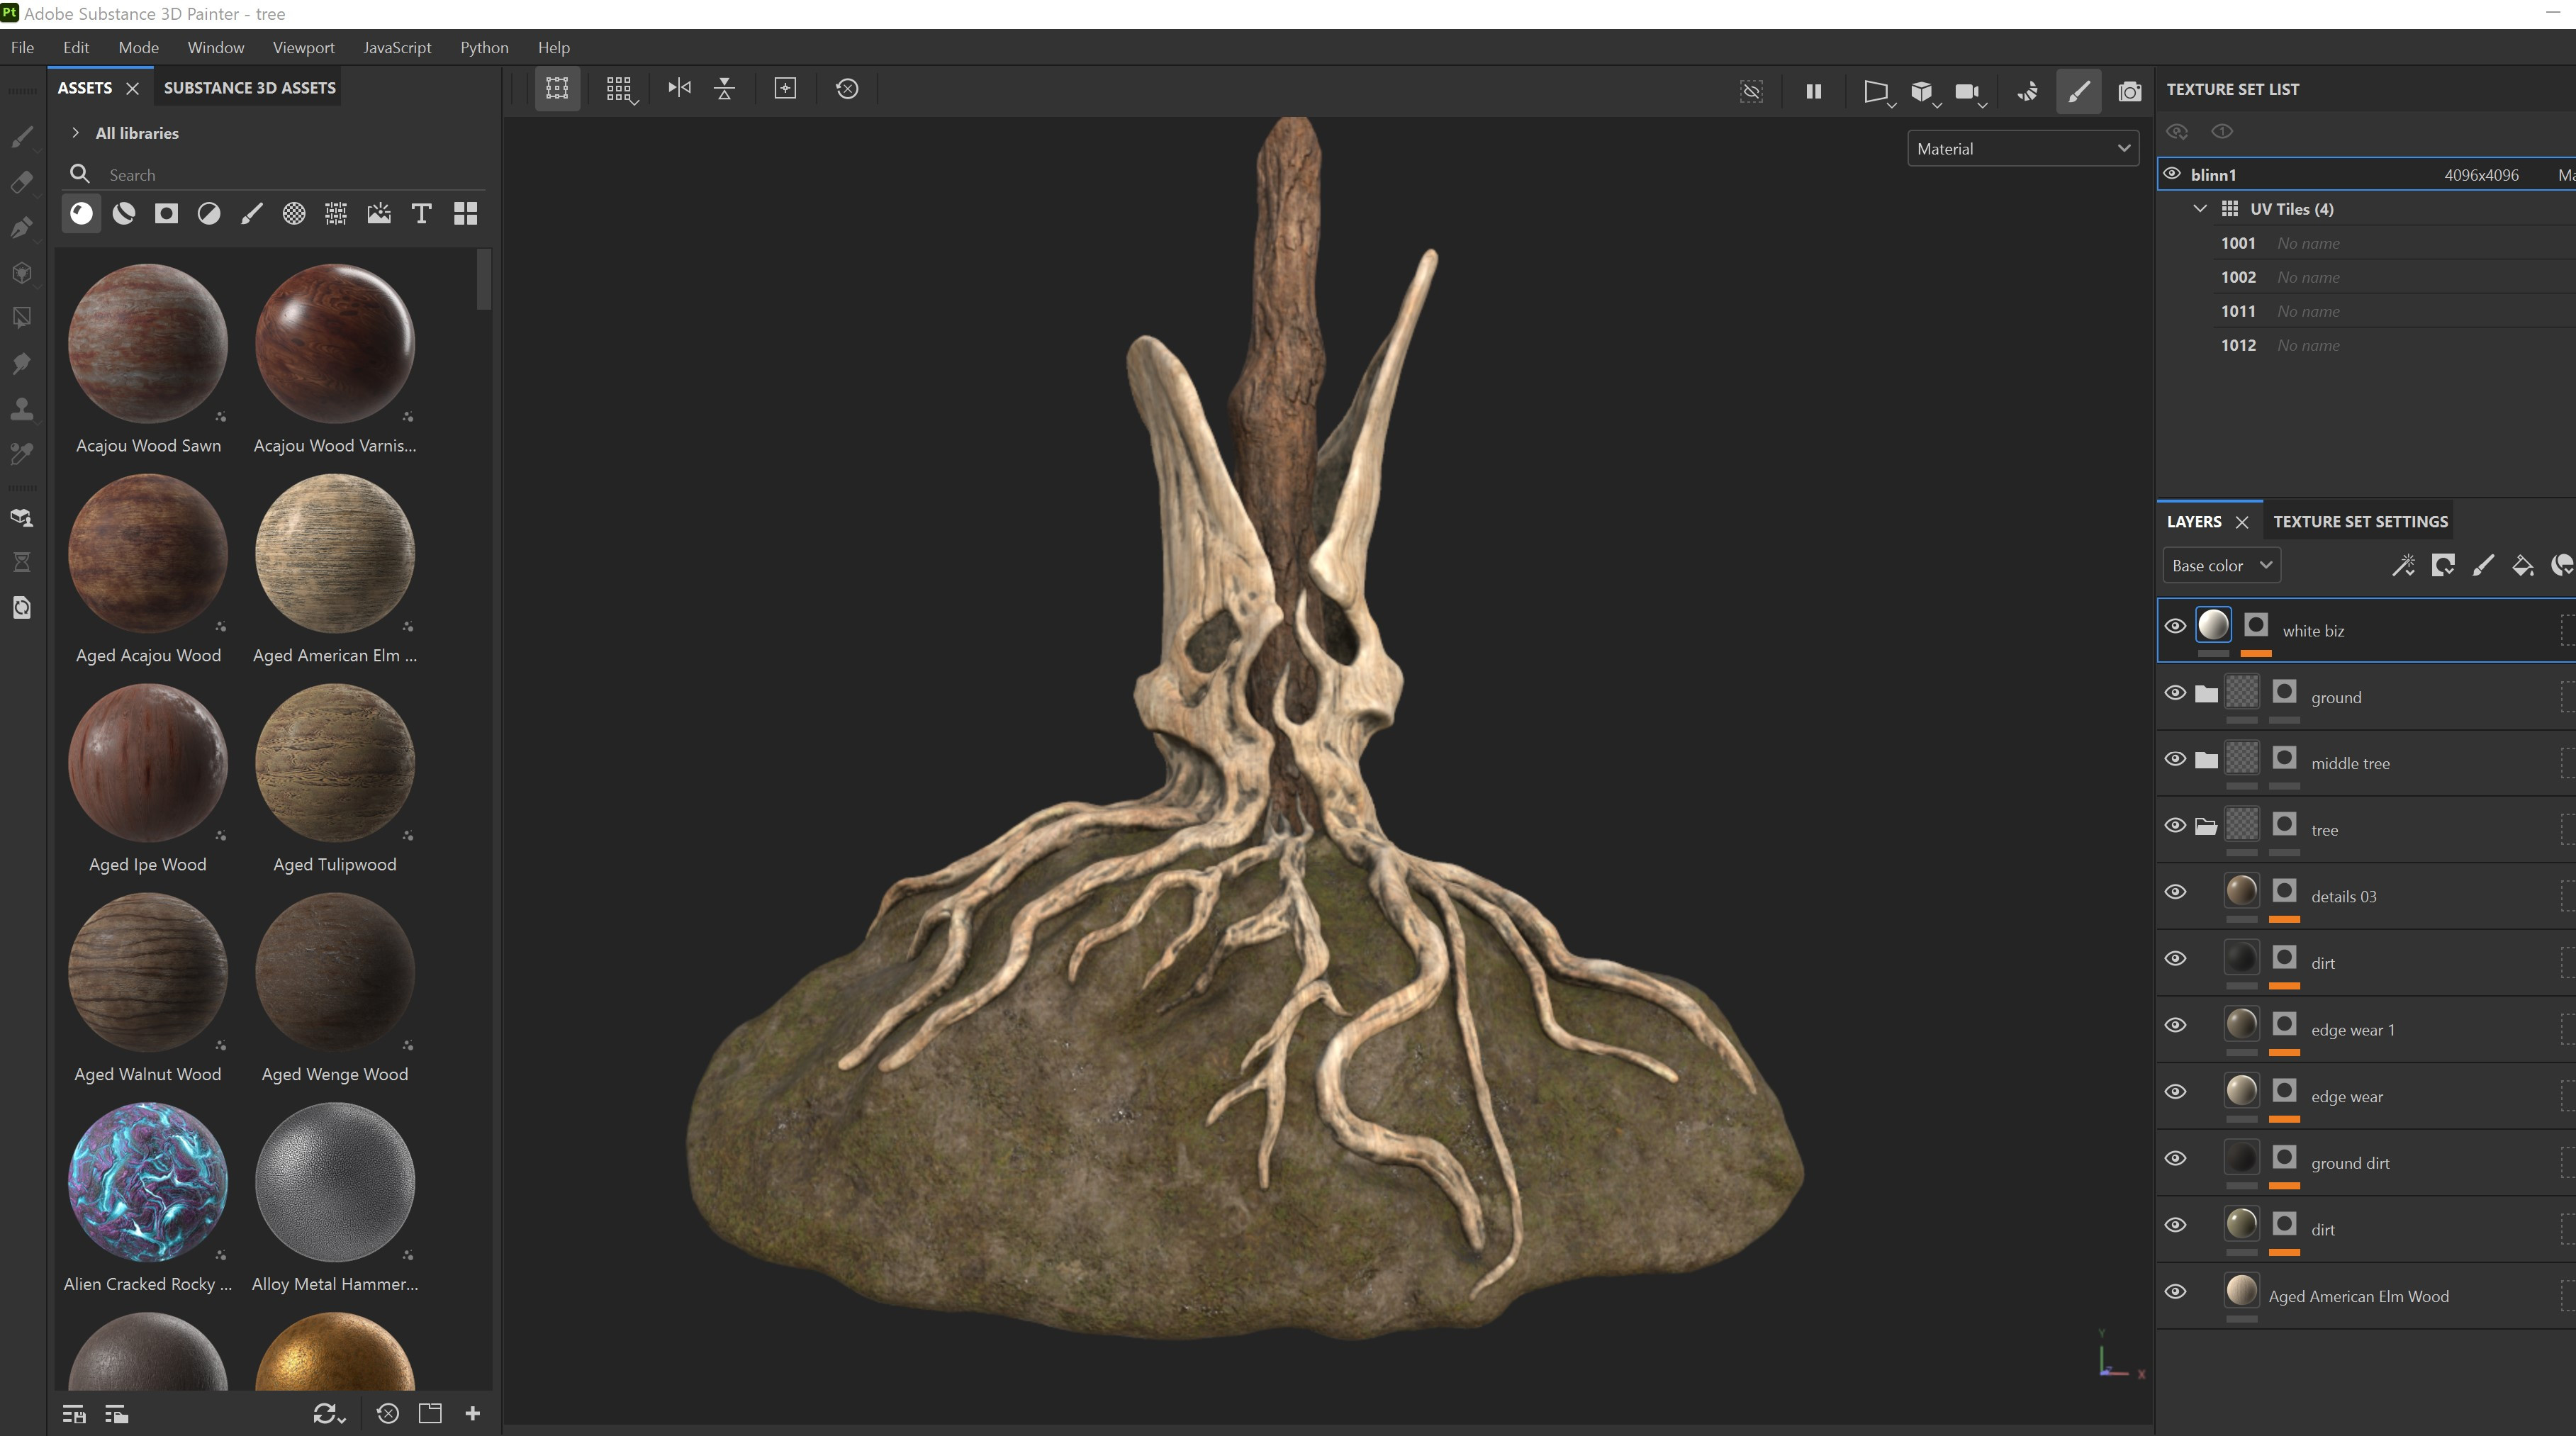Hide the white biz layer
Screen dimensions: 2576x1436
(x=2175, y=626)
